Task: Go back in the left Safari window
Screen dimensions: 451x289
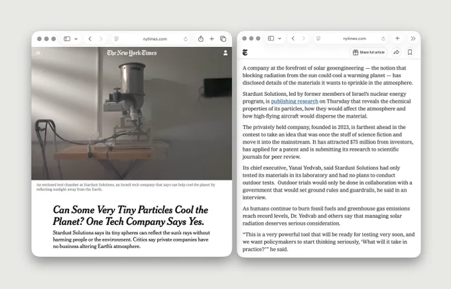Action: click(90, 39)
